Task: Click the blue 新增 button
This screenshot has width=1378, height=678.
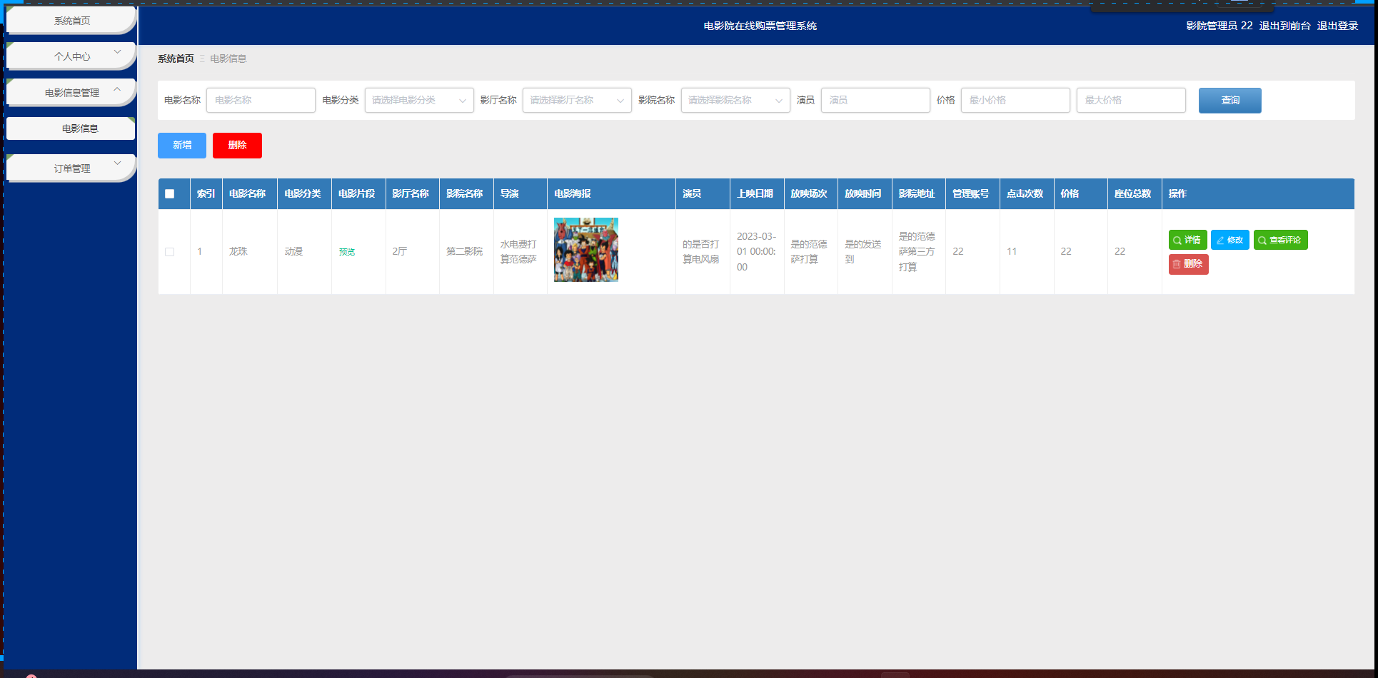Action: (x=182, y=146)
